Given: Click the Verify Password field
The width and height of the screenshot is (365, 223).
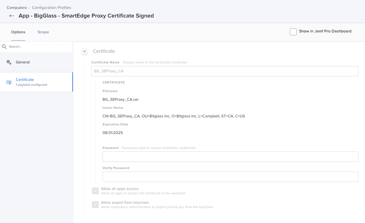Looking at the screenshot, I should [230, 177].
